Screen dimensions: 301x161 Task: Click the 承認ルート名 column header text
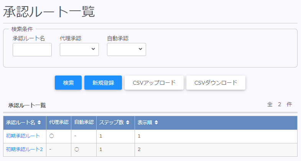(x=20, y=123)
